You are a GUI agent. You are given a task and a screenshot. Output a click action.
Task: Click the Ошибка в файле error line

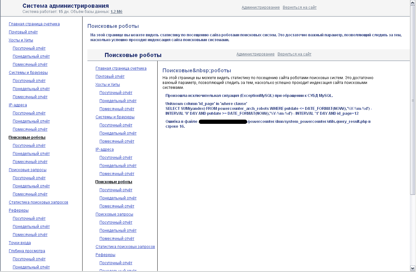[x=268, y=124]
